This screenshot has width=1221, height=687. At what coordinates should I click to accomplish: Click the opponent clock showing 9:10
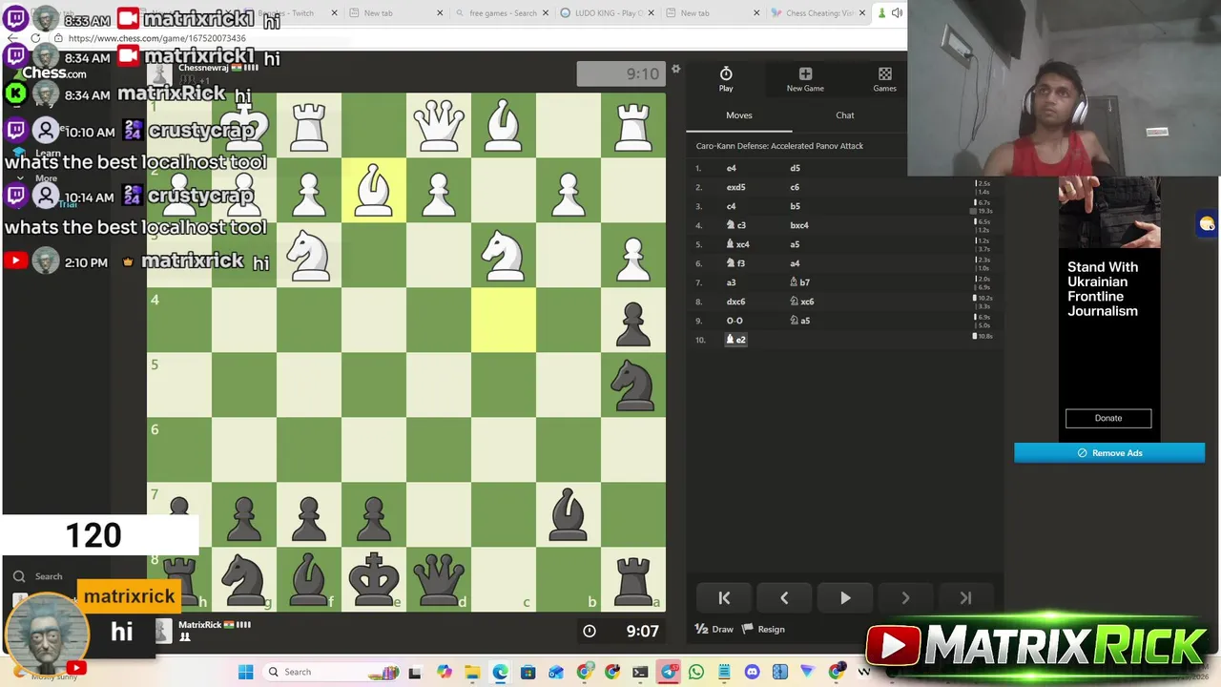click(x=621, y=73)
